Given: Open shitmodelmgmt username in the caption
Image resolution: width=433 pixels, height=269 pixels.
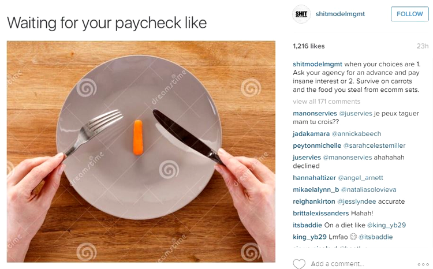Looking at the screenshot, I should (318, 64).
